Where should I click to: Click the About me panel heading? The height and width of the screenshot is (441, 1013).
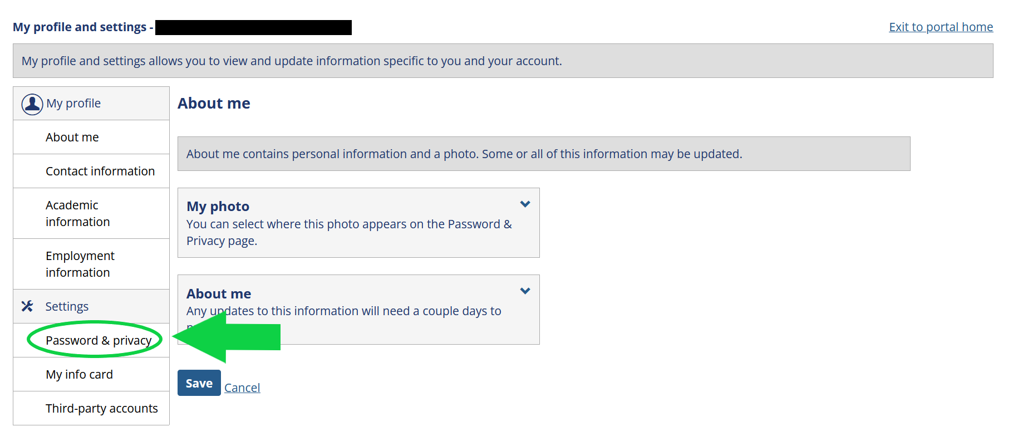click(x=219, y=293)
